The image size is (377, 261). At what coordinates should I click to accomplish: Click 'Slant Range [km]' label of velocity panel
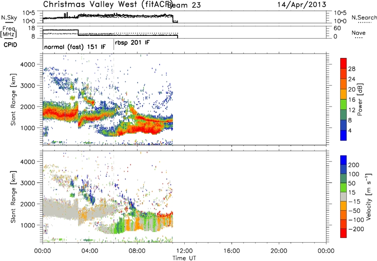[x=13, y=197]
